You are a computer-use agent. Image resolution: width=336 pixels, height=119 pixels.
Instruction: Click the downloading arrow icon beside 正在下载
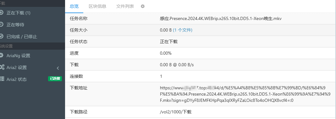tap(1, 12)
